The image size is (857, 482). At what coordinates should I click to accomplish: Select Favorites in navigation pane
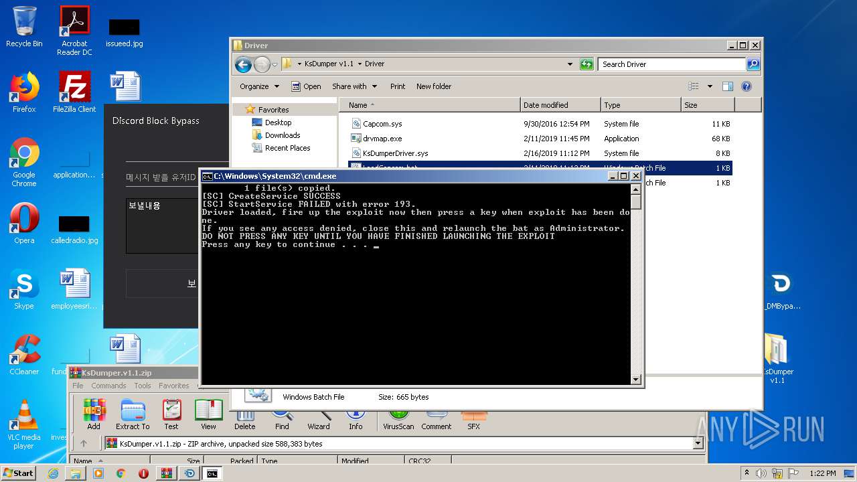coord(267,110)
